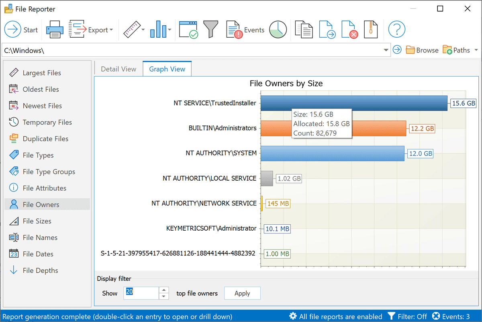The image size is (482, 322).
Task: Click the move file arrow icon
Action: tap(327, 30)
